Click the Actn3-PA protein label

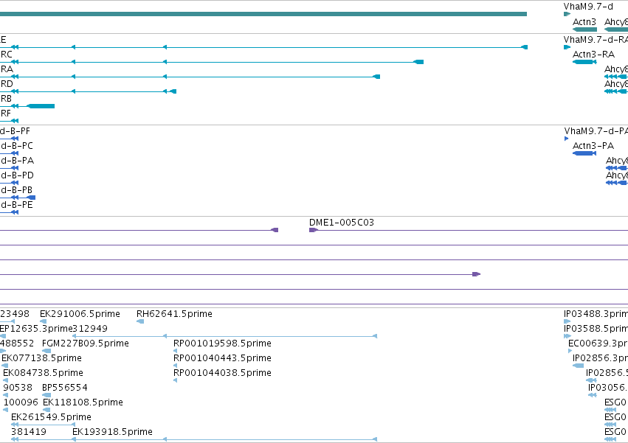[593, 146]
